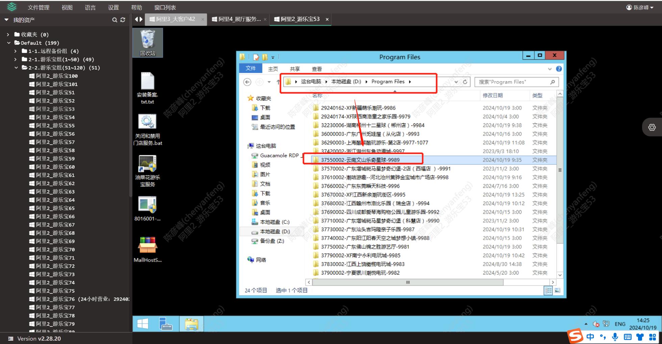Show hidden tray icons arrow

[x=586, y=324]
